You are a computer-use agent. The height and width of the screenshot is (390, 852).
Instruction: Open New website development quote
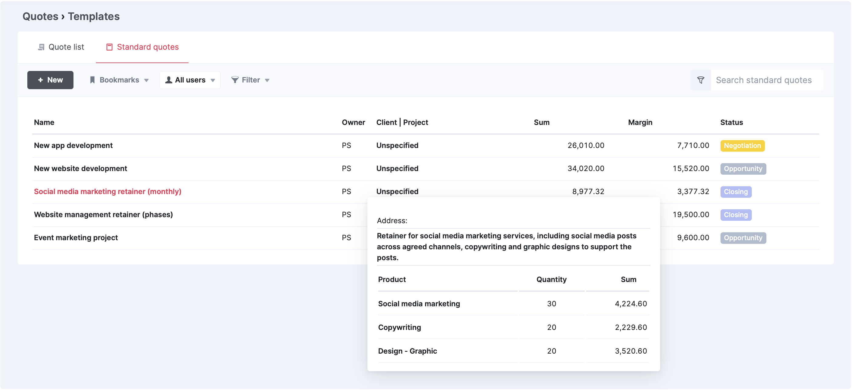point(80,168)
